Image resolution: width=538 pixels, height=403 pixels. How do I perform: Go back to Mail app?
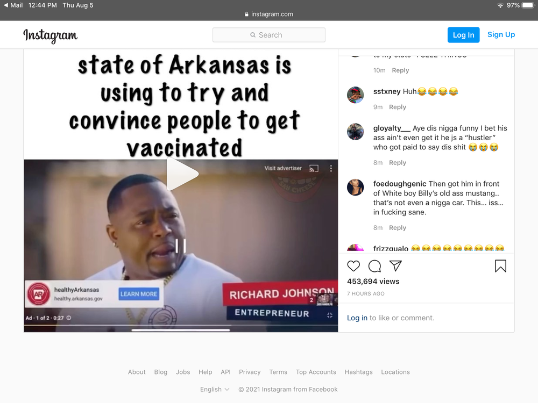(x=13, y=5)
